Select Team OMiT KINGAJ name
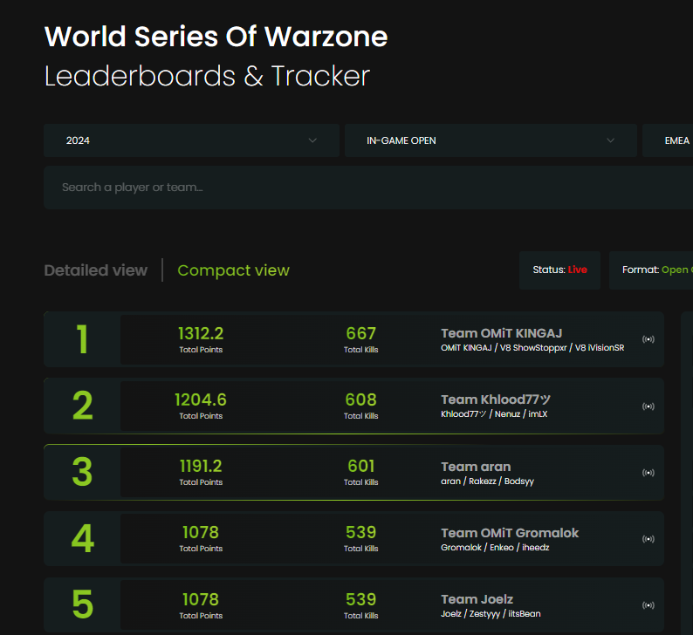 pos(501,333)
